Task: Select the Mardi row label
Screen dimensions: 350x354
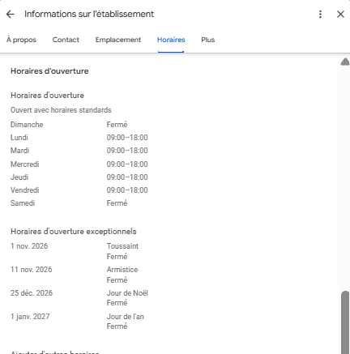Action: (19, 151)
